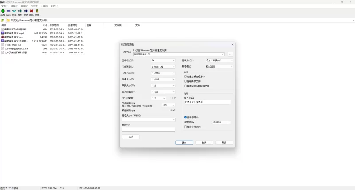Enable the encrypt file names checkbox
This screenshot has width=355, height=190.
tap(185, 127)
